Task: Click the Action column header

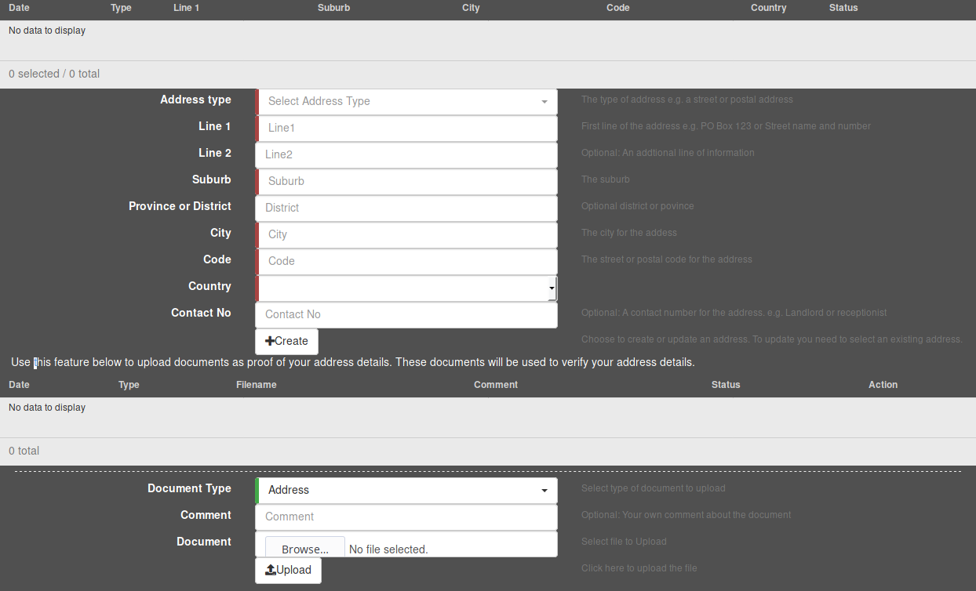Action: (x=883, y=385)
